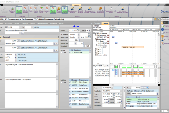Enable the alle Projekte checkbox
This screenshot has height=113, width=169.
[94, 29]
